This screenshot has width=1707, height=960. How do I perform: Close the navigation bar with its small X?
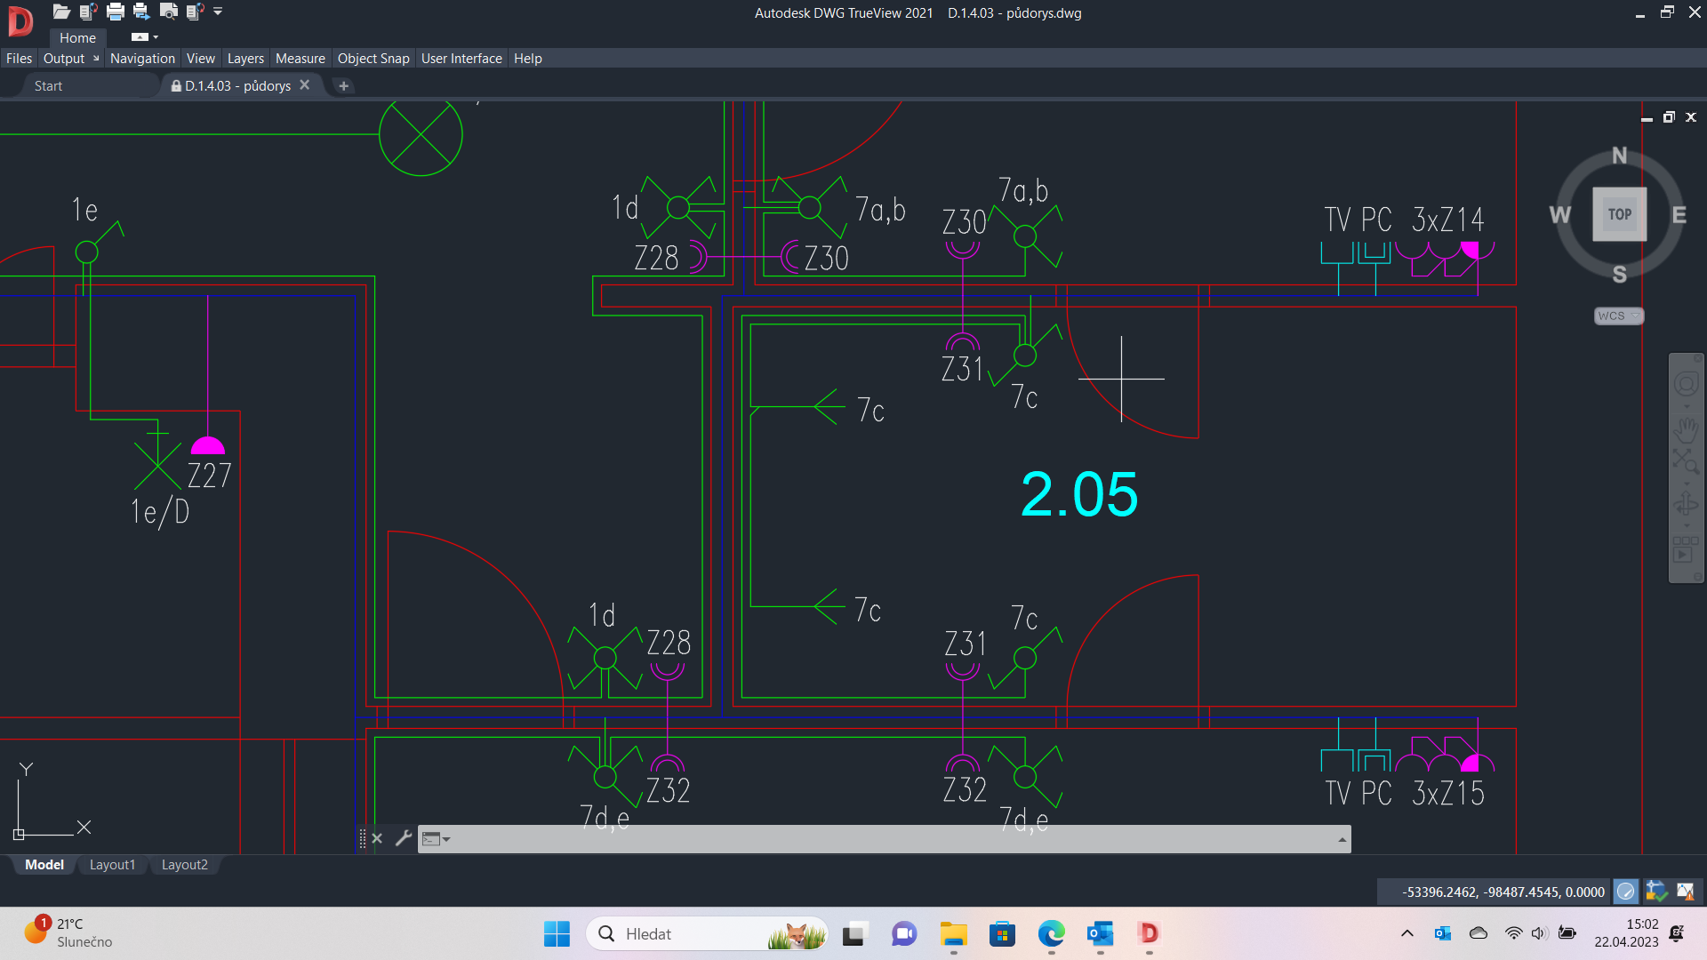[x=1697, y=358]
